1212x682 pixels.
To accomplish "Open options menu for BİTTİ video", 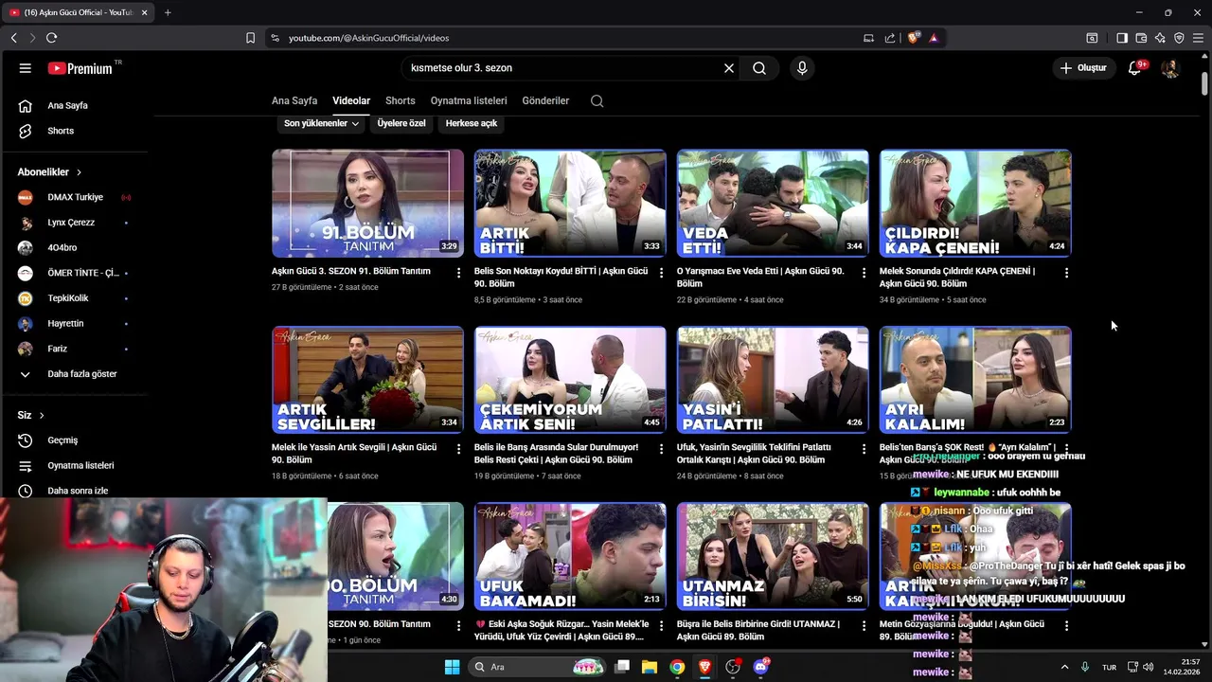I will click(x=662, y=273).
